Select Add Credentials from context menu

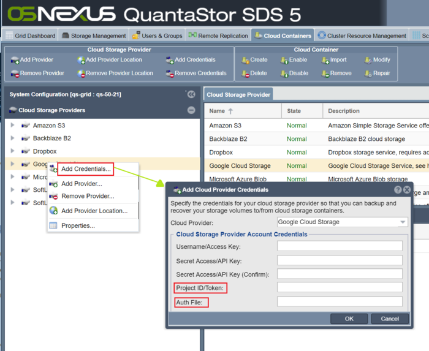(x=86, y=169)
